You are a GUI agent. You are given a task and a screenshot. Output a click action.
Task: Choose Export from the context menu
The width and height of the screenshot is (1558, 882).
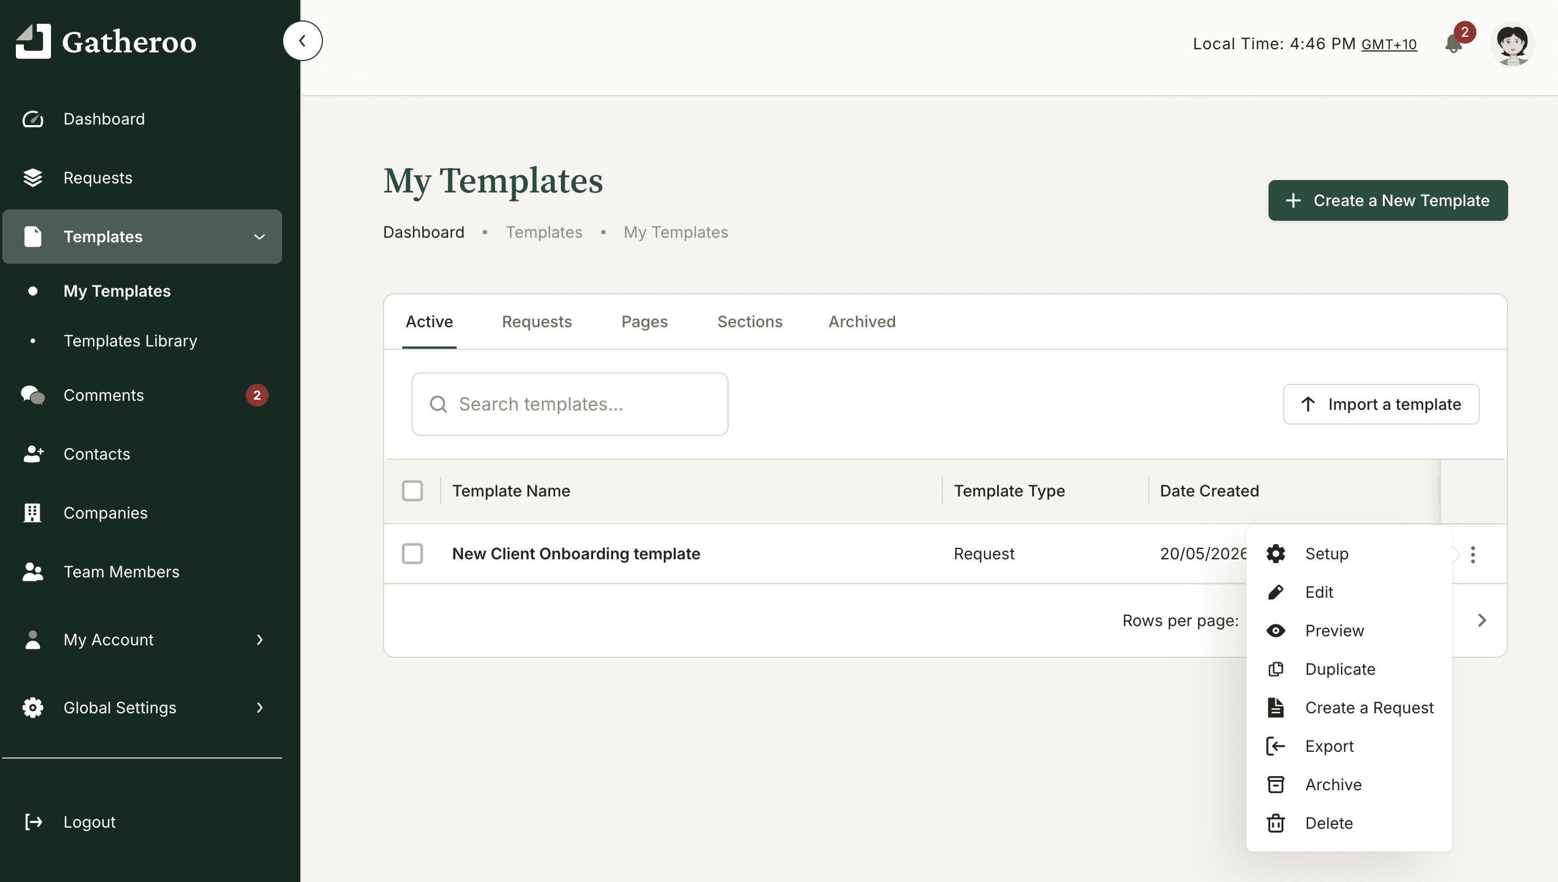(1349, 746)
